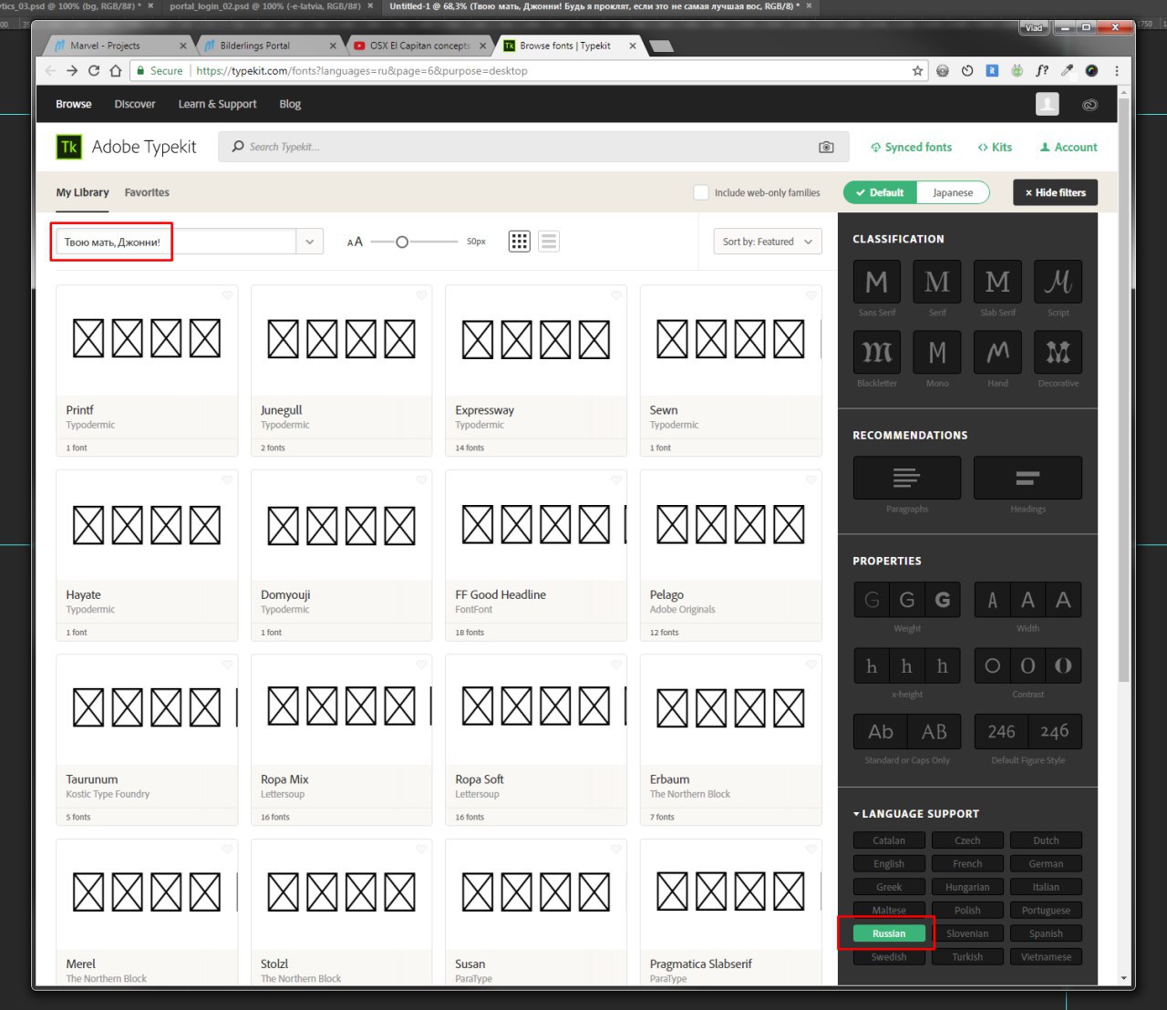Screen dimensions: 1167x1010
Task: Open the FF Good Headline font preview
Action: coord(536,525)
